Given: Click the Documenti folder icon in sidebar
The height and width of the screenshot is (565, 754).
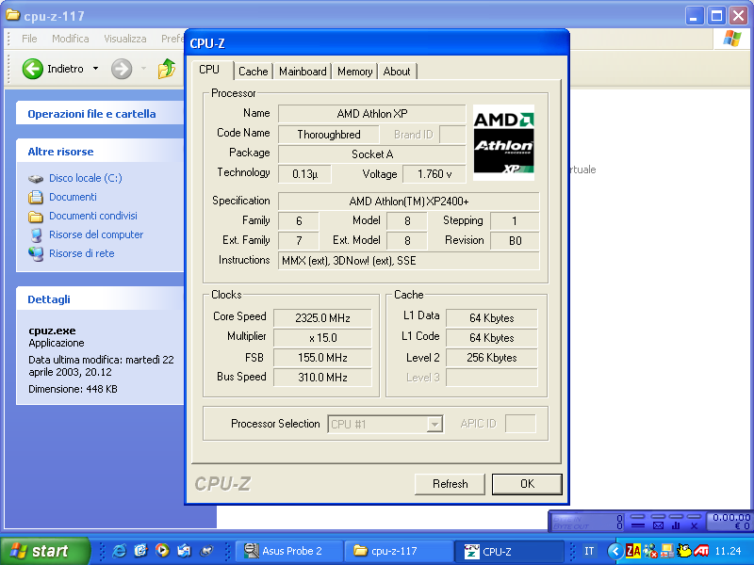Looking at the screenshot, I should pos(36,198).
